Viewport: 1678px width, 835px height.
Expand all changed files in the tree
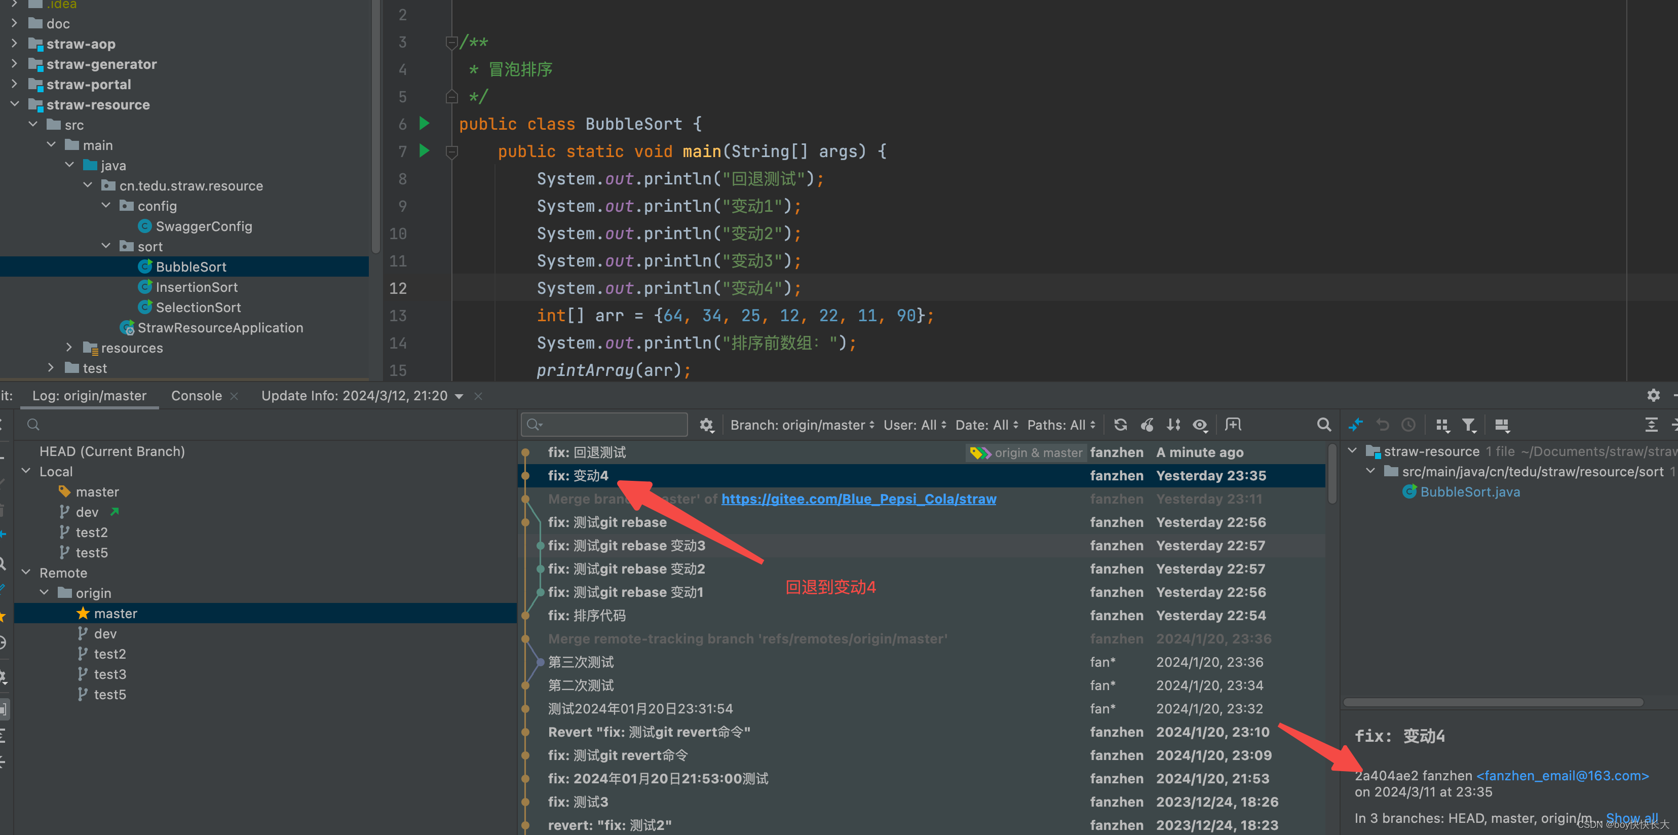[x=1651, y=425]
